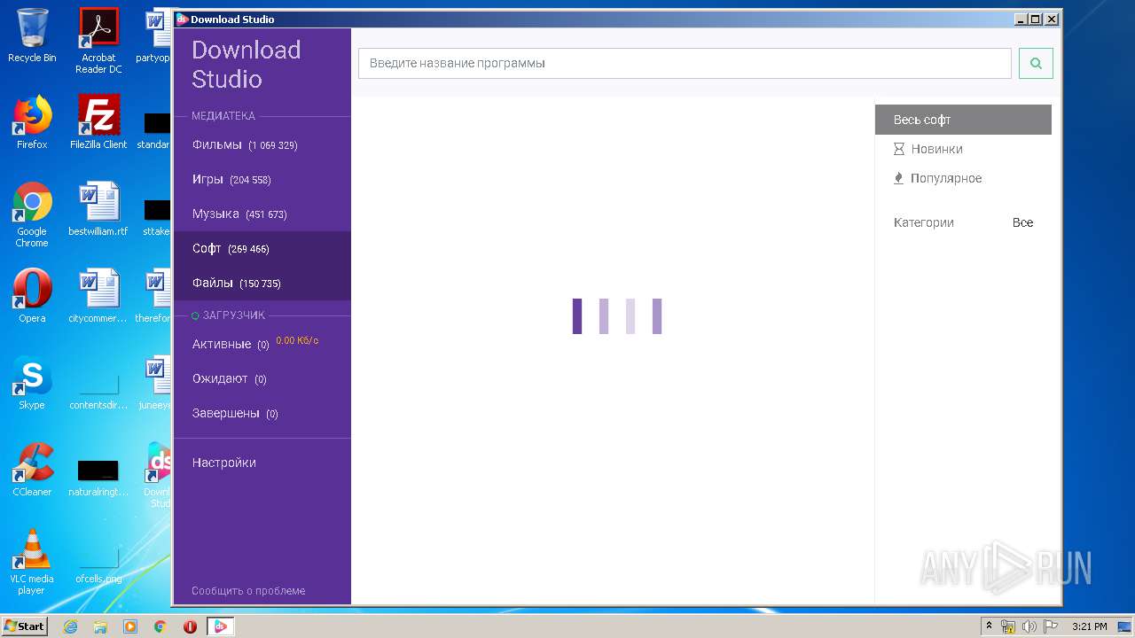Show Активные downloads list

point(262,344)
